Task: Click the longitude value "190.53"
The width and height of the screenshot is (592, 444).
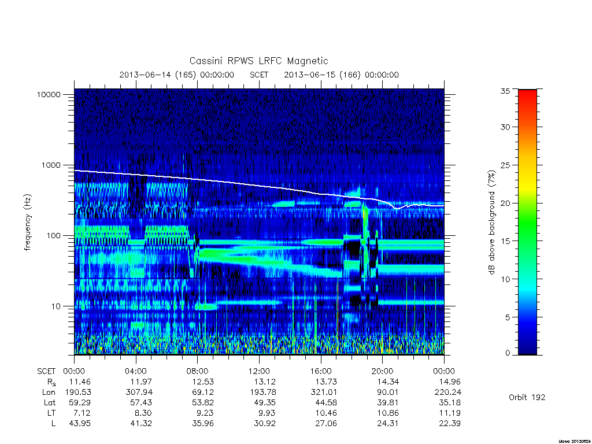Action: point(78,393)
